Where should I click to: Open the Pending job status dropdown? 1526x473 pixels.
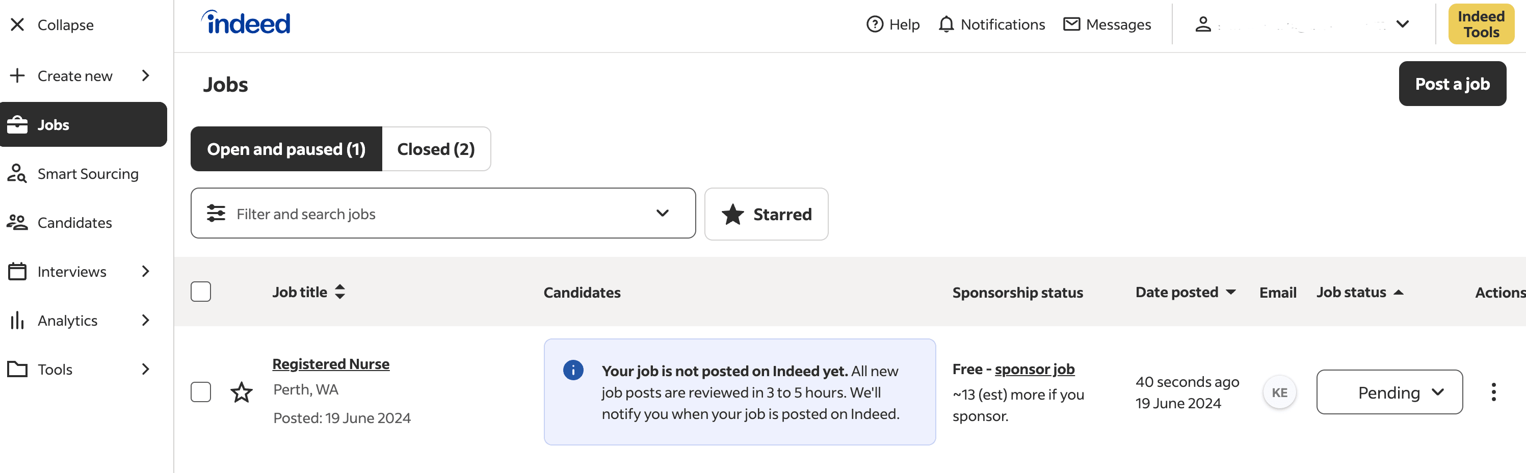click(x=1388, y=392)
